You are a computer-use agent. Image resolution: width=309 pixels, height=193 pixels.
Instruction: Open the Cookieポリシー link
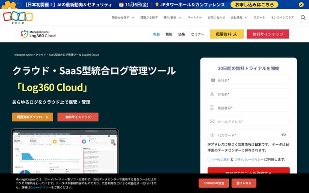tap(41, 187)
